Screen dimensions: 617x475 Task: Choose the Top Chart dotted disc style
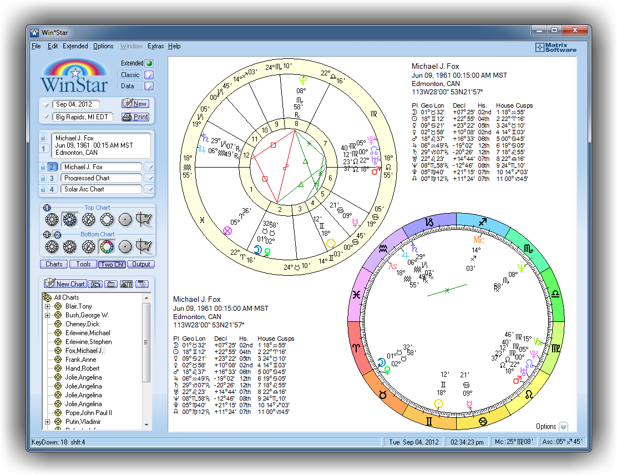tap(125, 219)
